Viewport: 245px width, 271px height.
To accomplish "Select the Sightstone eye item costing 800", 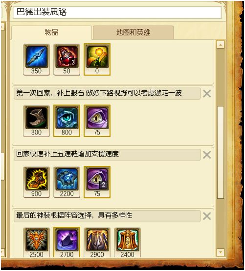I will click(67, 121).
